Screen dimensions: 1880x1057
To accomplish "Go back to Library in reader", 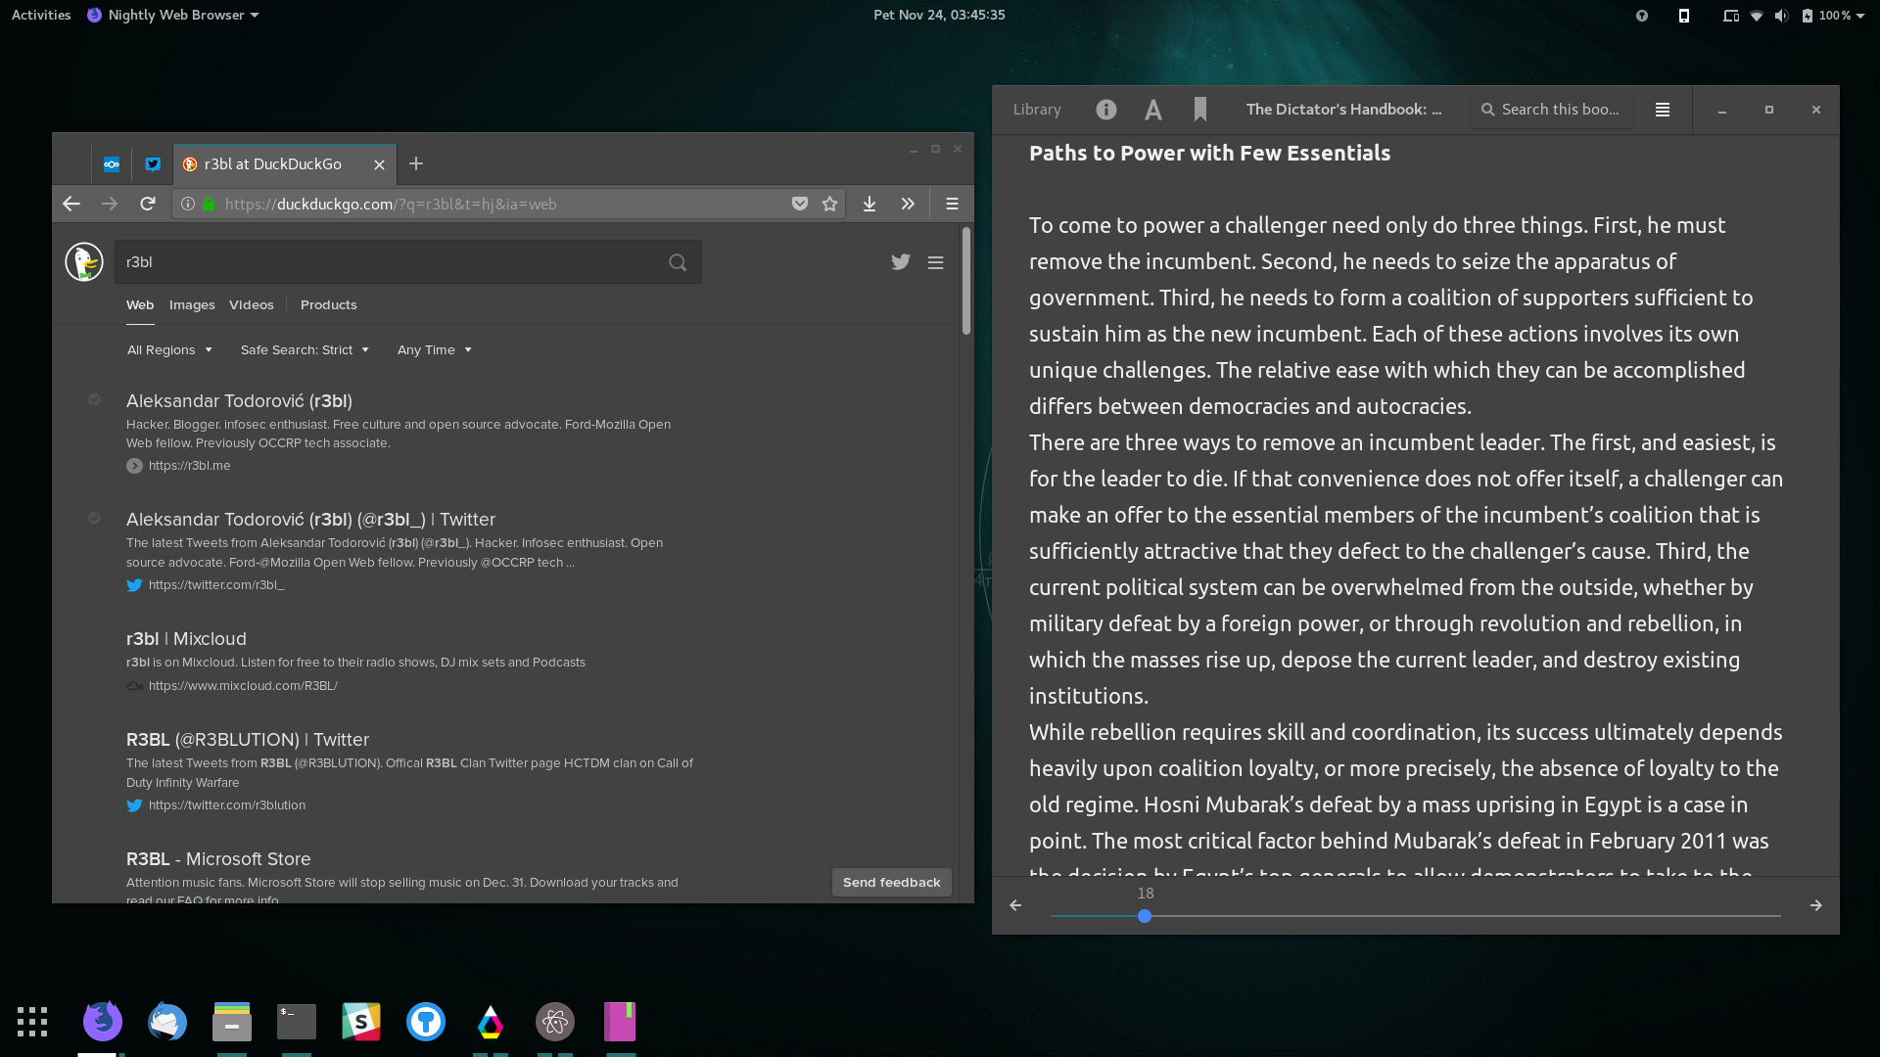I will pyautogui.click(x=1037, y=110).
